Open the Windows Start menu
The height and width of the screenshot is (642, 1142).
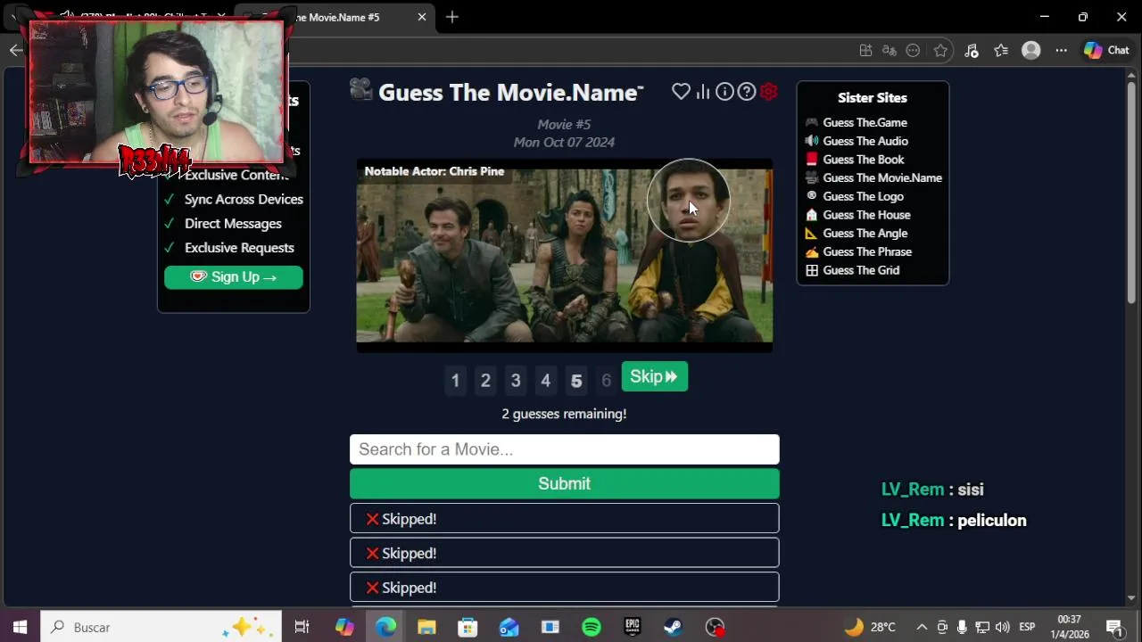[x=20, y=628]
